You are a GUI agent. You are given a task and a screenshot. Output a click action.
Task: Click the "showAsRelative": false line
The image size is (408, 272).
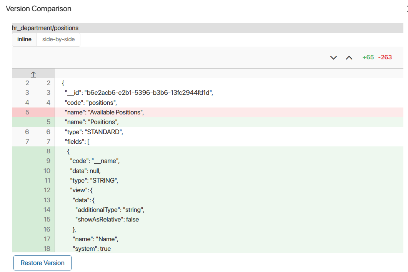coord(107,219)
